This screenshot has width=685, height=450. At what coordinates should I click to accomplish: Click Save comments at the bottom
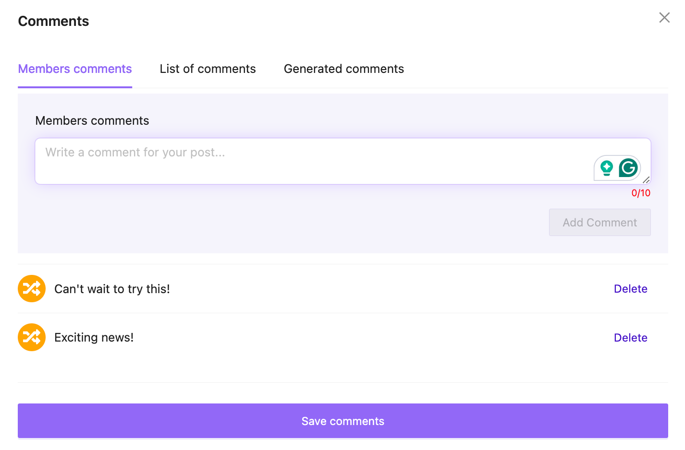[x=342, y=421]
